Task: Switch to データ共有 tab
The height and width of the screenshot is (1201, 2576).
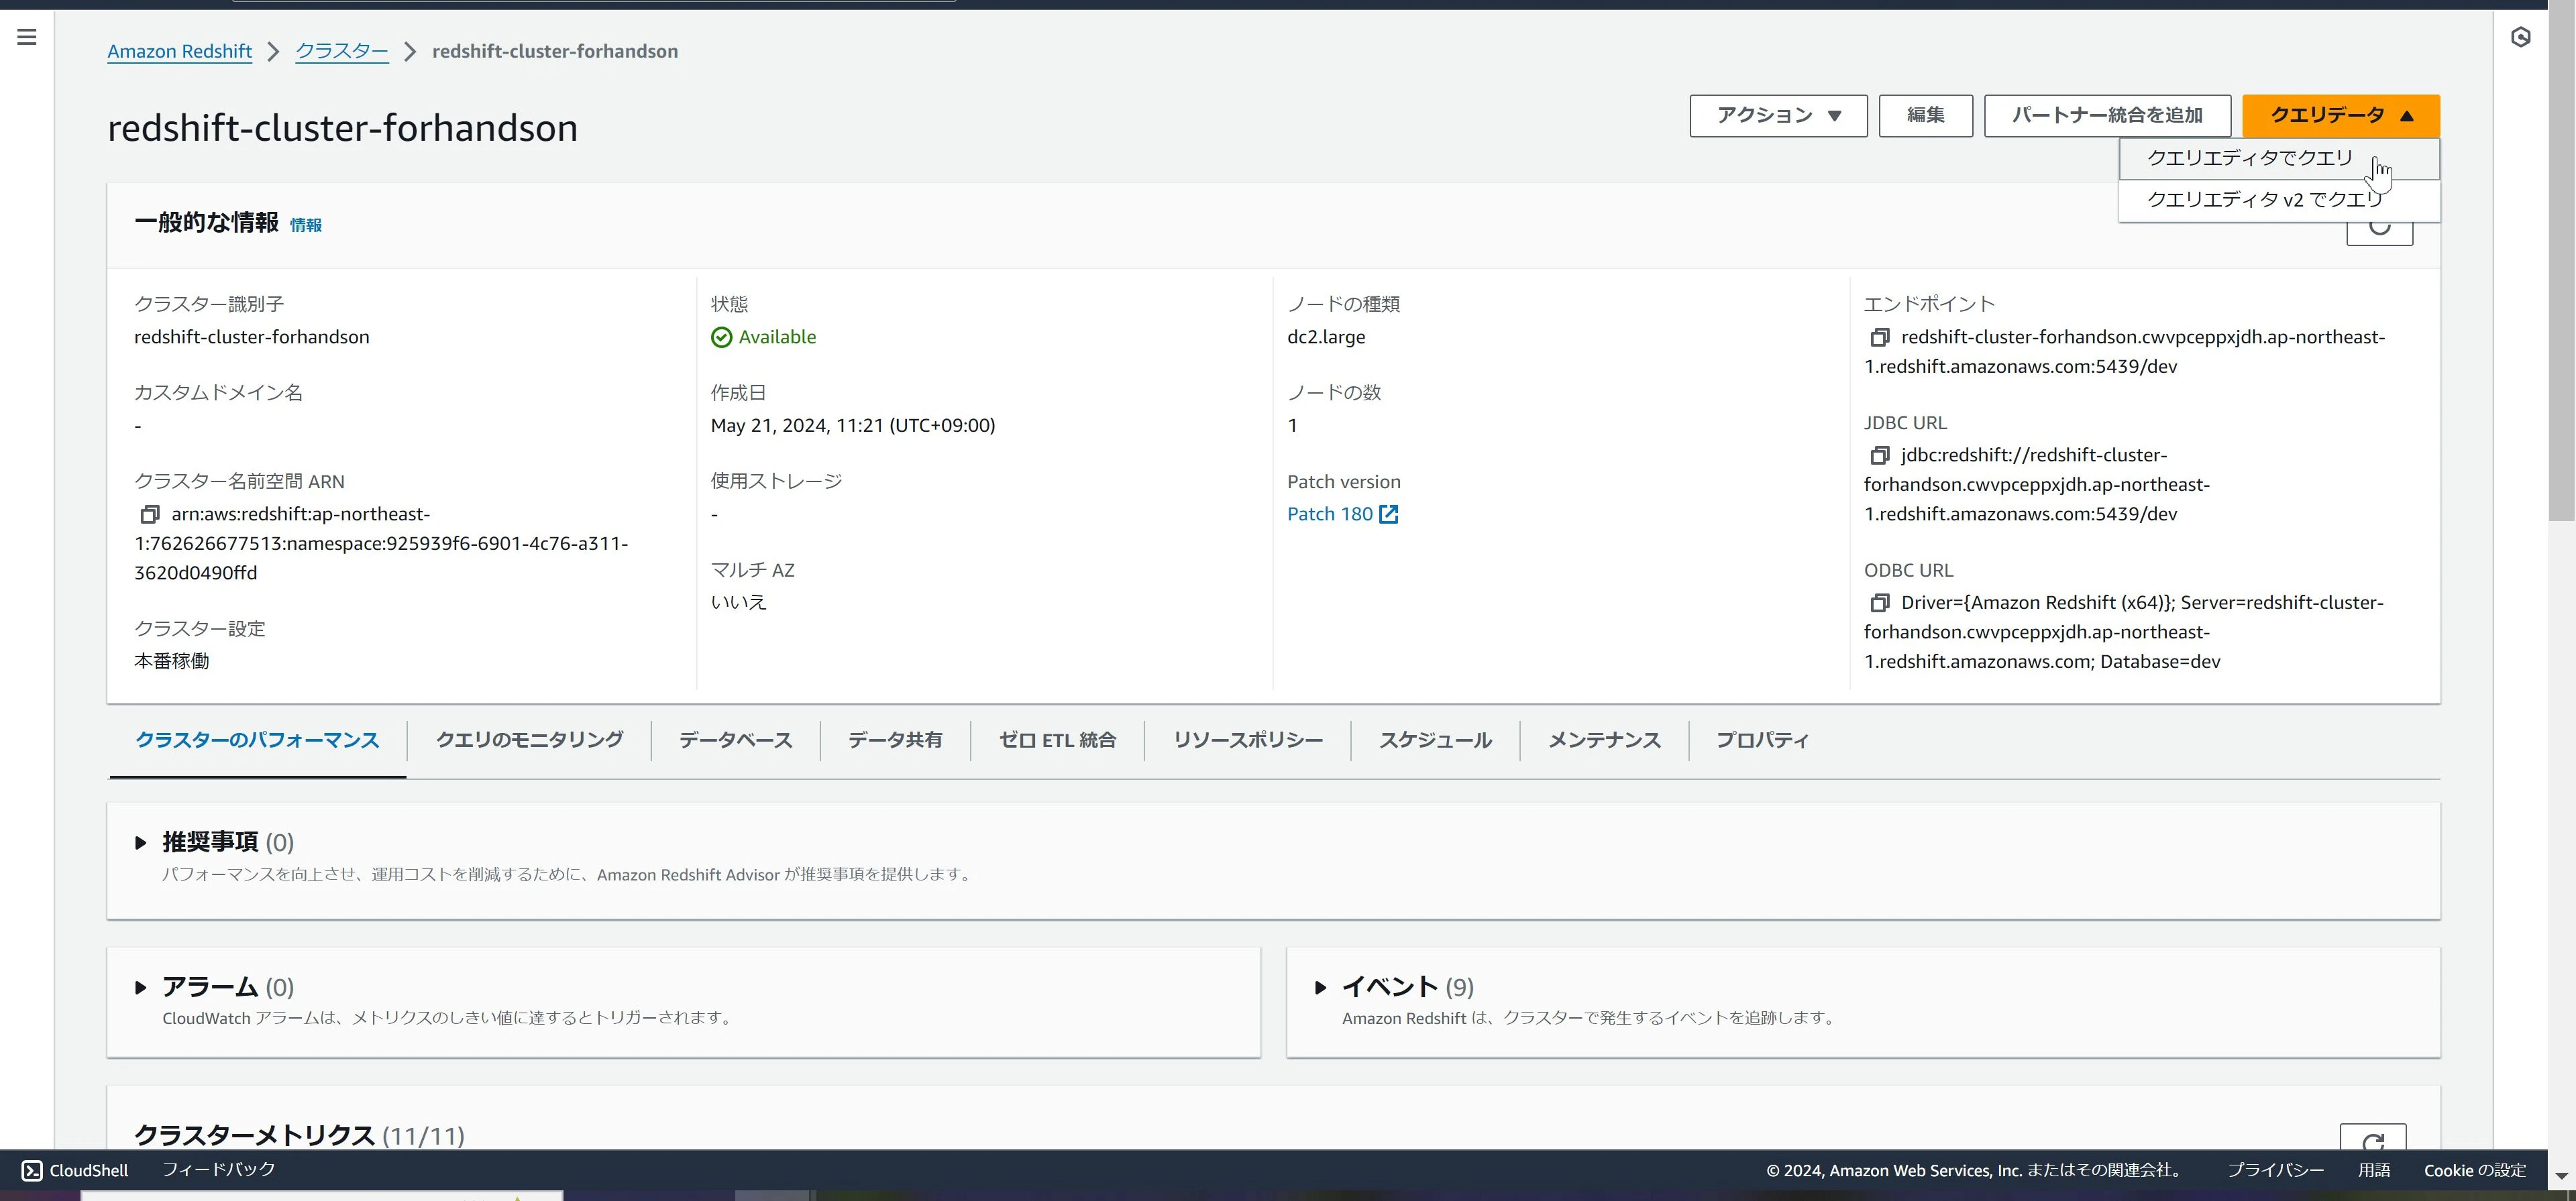Action: tap(895, 740)
